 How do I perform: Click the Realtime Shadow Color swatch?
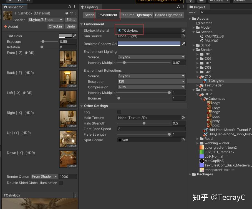[x=149, y=44]
